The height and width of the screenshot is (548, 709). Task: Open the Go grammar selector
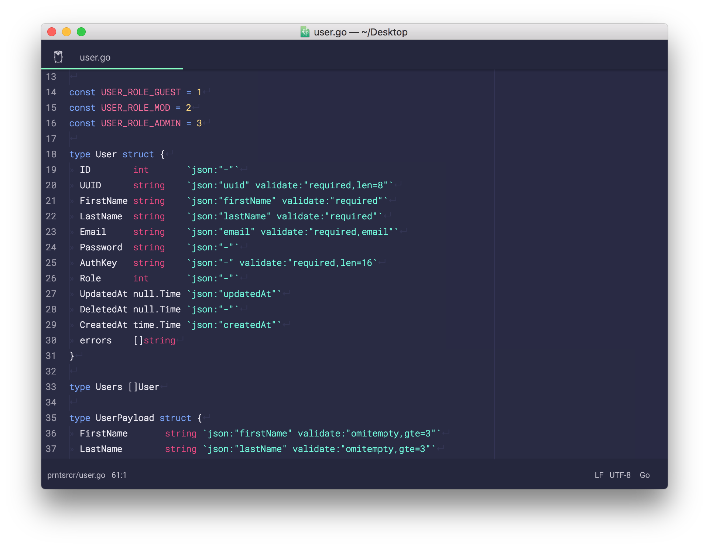coord(644,475)
